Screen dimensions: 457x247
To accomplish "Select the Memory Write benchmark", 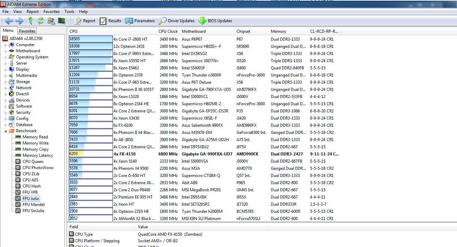I will pyautogui.click(x=36, y=143).
